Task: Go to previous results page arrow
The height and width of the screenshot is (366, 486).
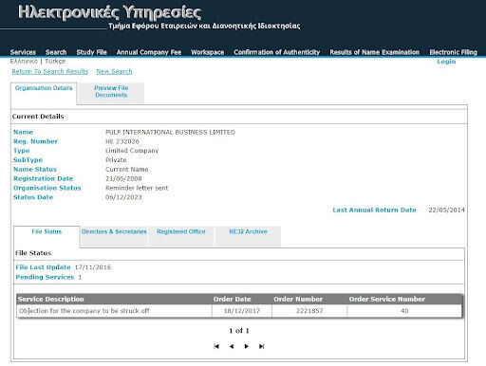Action: 232,346
